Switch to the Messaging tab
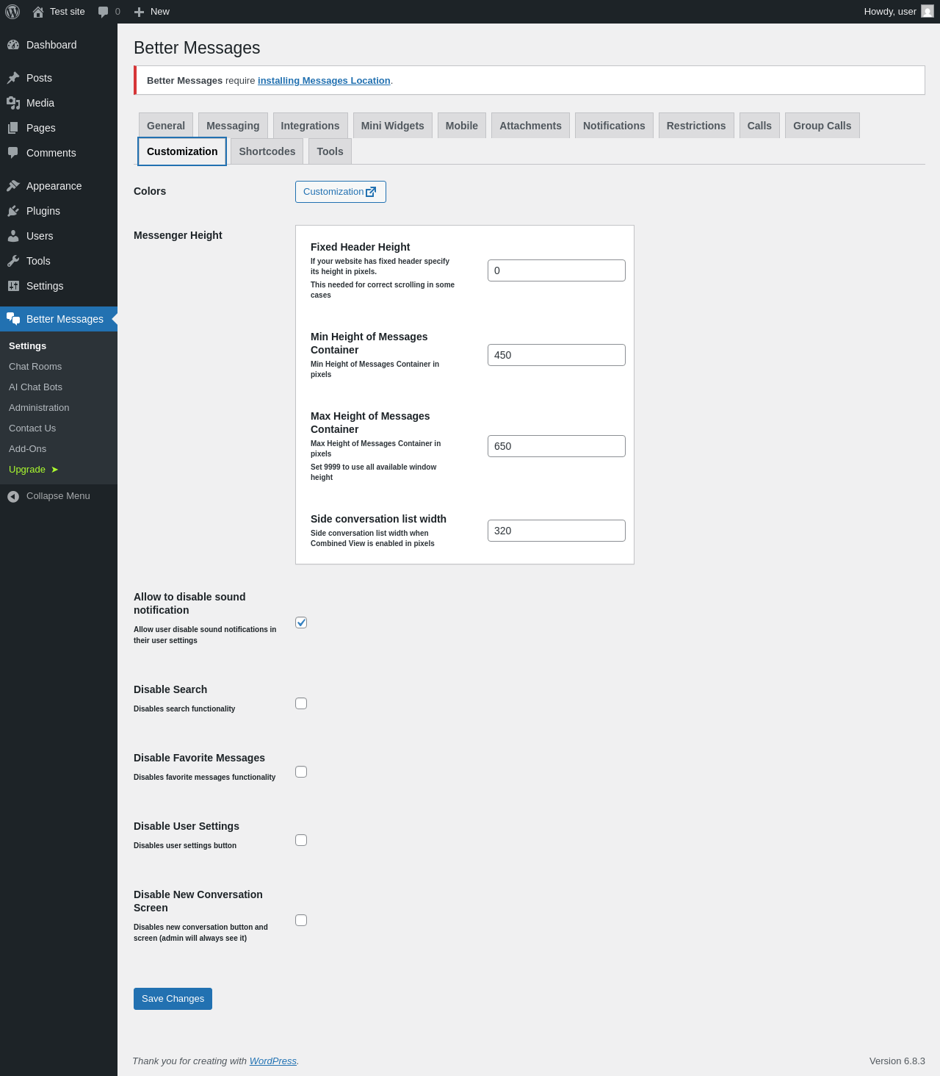 point(233,126)
